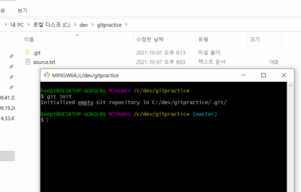Screen dimensions: 301x192
Task: Click the underlined word empty in terminal
Action: click(86, 102)
